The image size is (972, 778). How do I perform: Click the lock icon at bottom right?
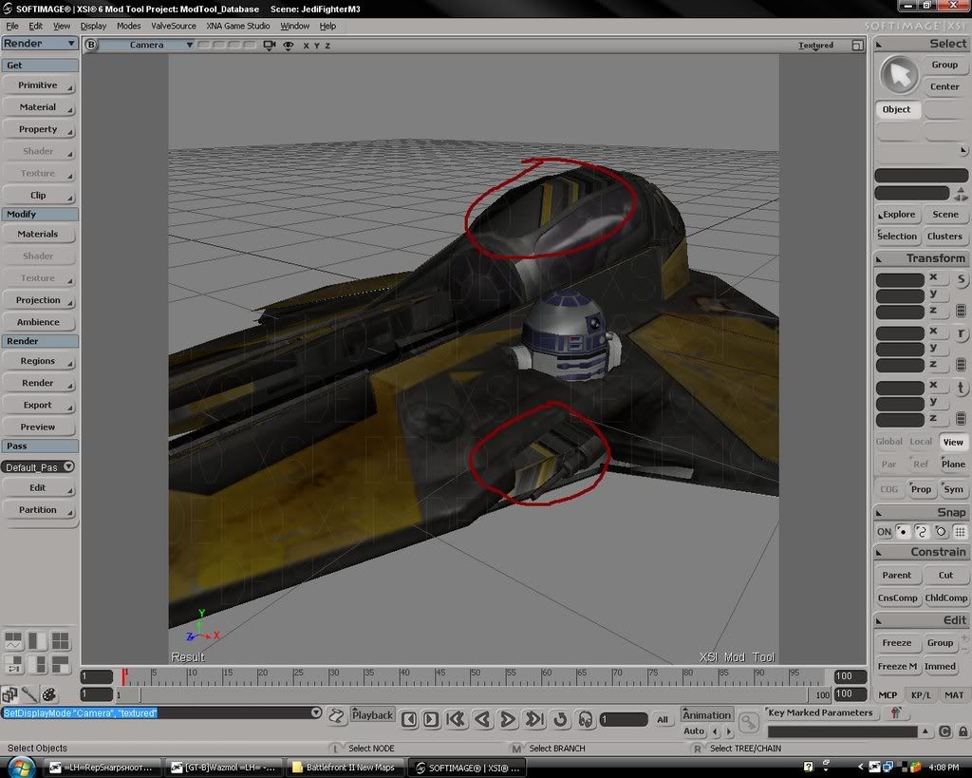click(963, 731)
